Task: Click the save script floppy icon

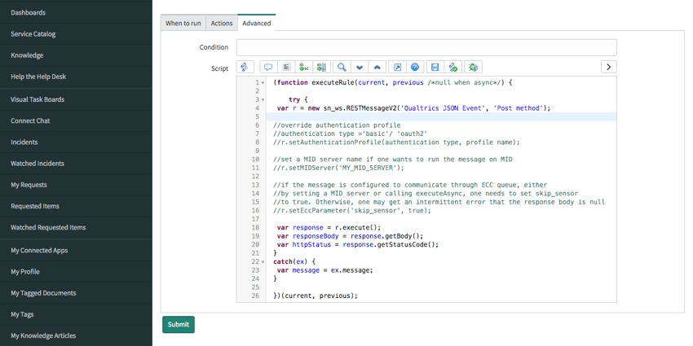Action: (435, 67)
